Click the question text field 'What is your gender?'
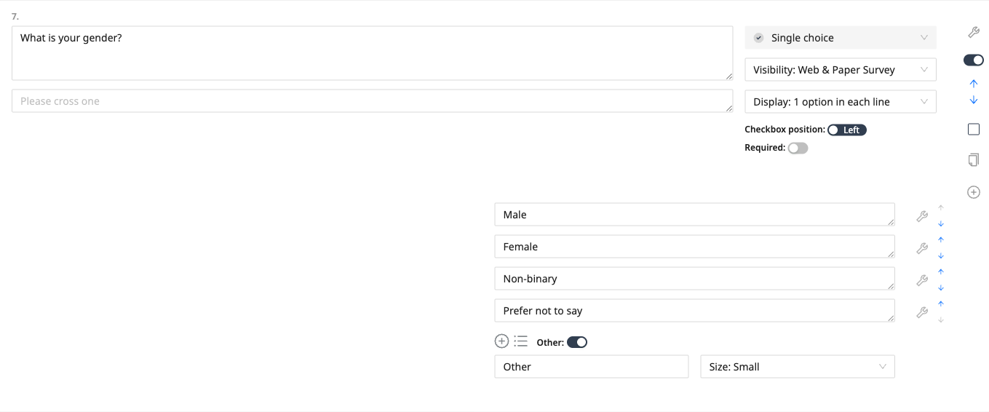The height and width of the screenshot is (412, 989). point(372,53)
